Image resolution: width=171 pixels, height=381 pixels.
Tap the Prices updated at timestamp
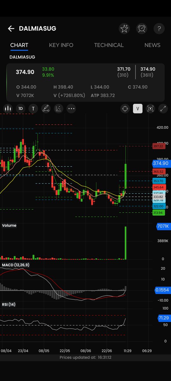click(85, 358)
